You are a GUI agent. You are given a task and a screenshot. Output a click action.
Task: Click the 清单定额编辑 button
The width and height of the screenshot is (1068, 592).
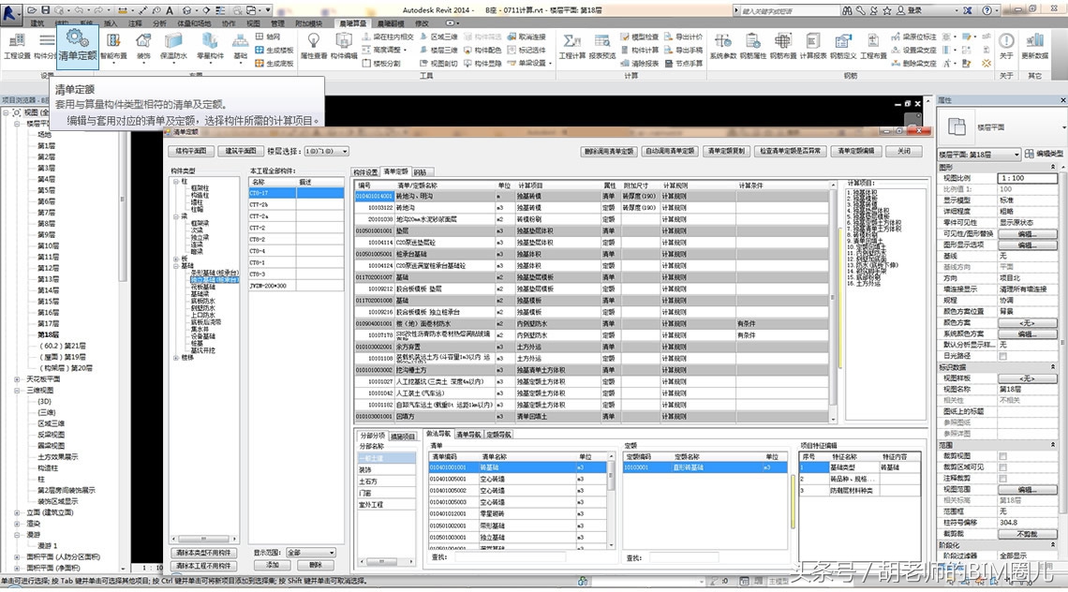click(x=856, y=150)
